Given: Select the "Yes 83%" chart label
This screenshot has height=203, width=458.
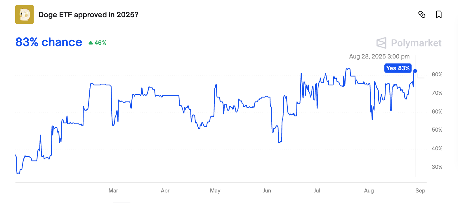Looking at the screenshot, I should pos(398,68).
